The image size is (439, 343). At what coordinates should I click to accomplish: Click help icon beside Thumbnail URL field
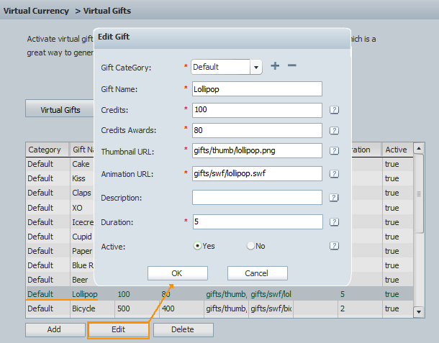pos(334,151)
